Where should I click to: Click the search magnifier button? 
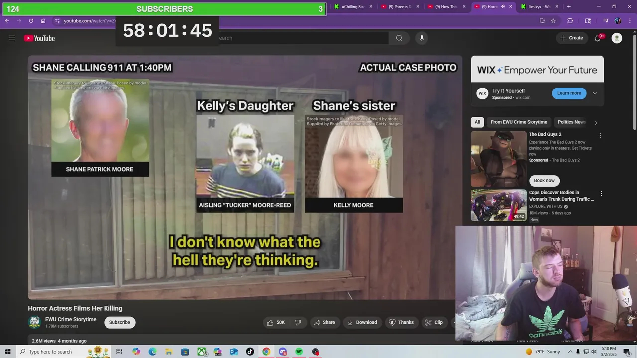point(399,38)
